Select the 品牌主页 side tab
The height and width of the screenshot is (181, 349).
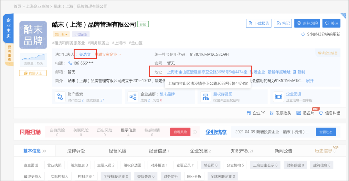pos(9,55)
